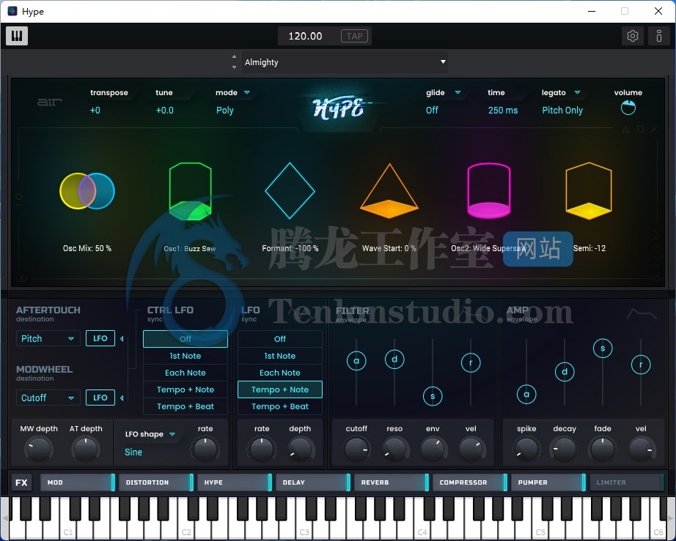Set LFO sync to Each Note
The height and width of the screenshot is (541, 676).
pos(280,373)
